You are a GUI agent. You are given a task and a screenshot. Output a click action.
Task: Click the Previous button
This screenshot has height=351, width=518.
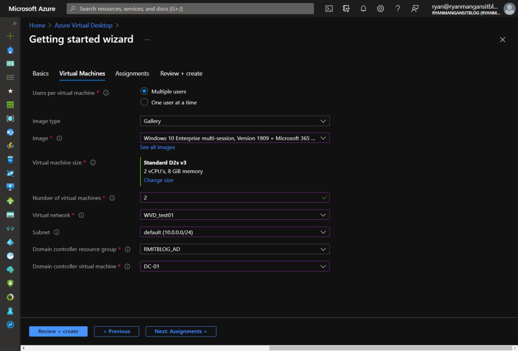(x=116, y=331)
